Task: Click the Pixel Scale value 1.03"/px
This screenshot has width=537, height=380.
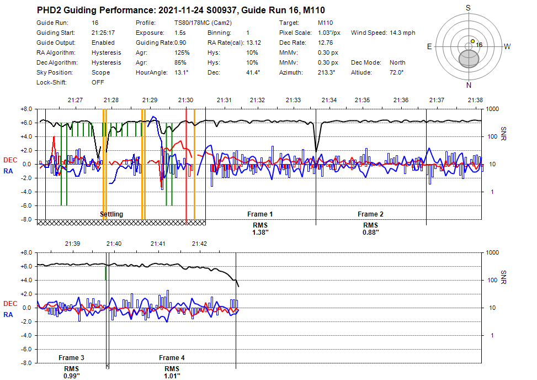Action: (x=329, y=33)
